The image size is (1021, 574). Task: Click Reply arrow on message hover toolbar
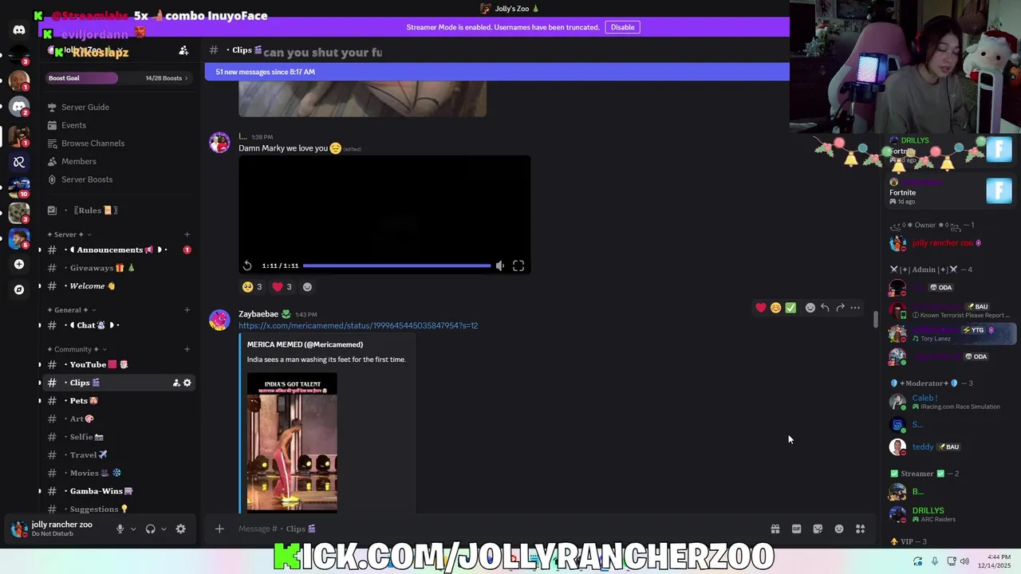[x=825, y=308]
